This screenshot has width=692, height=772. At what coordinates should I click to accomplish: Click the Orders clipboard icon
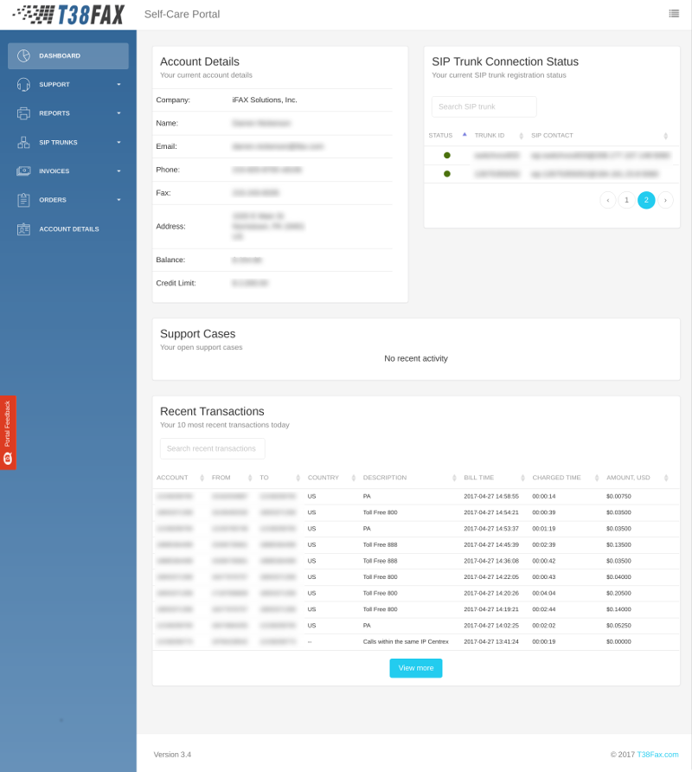tap(23, 200)
